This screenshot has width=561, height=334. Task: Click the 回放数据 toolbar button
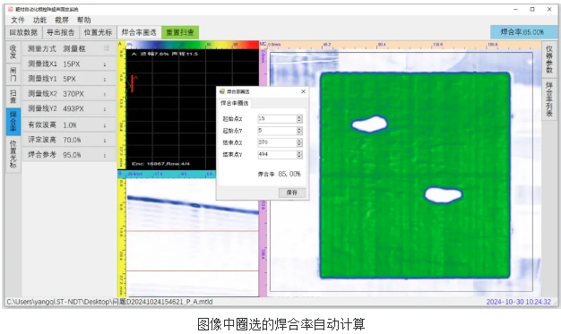[x=23, y=32]
